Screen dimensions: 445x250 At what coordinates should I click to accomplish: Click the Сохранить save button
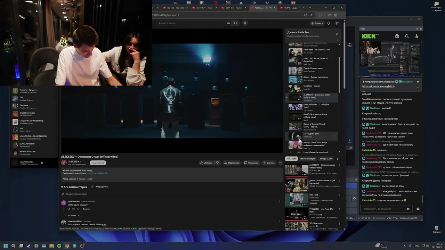[251, 163]
